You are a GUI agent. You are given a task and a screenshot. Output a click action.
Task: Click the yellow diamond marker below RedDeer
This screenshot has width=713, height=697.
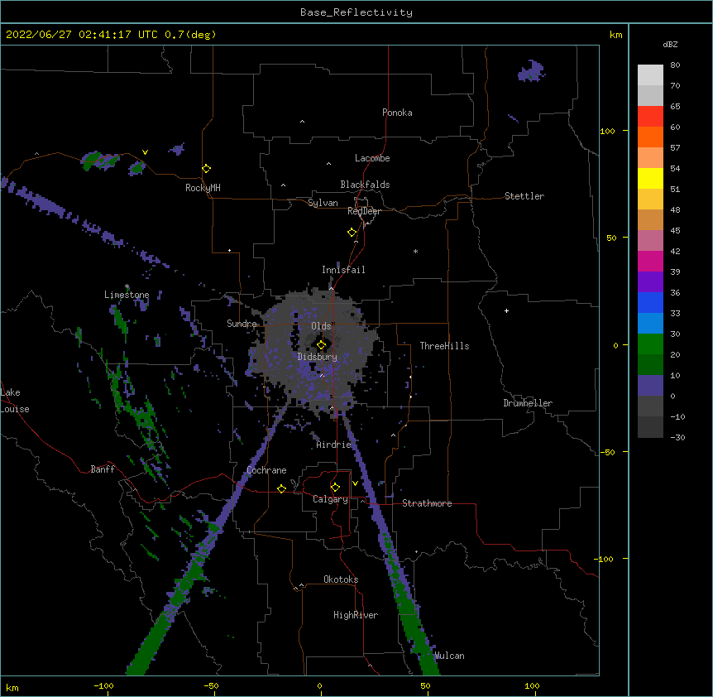coord(352,233)
